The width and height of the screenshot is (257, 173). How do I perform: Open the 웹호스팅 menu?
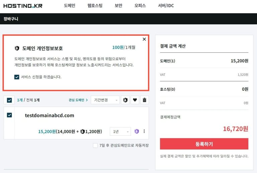[x=95, y=6]
